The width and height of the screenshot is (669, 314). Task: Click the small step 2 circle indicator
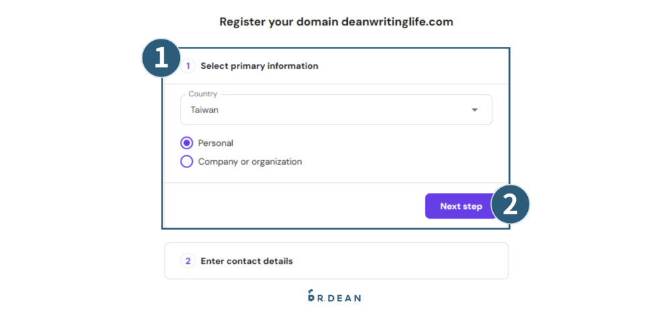click(188, 261)
